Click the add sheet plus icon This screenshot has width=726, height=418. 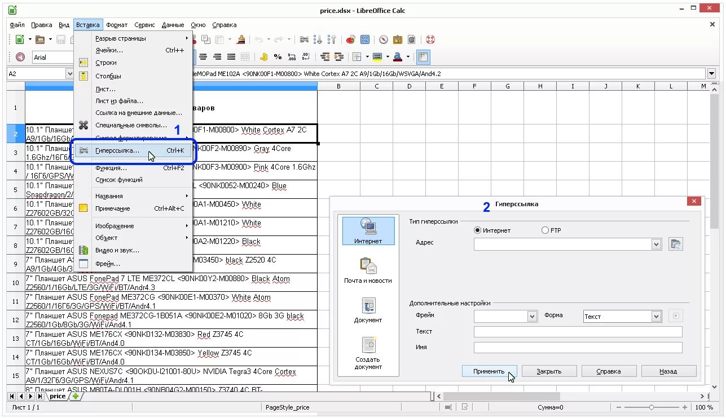pos(76,396)
